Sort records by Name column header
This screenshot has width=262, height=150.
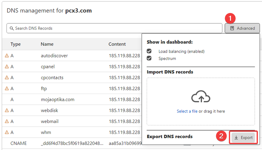tap(47, 44)
